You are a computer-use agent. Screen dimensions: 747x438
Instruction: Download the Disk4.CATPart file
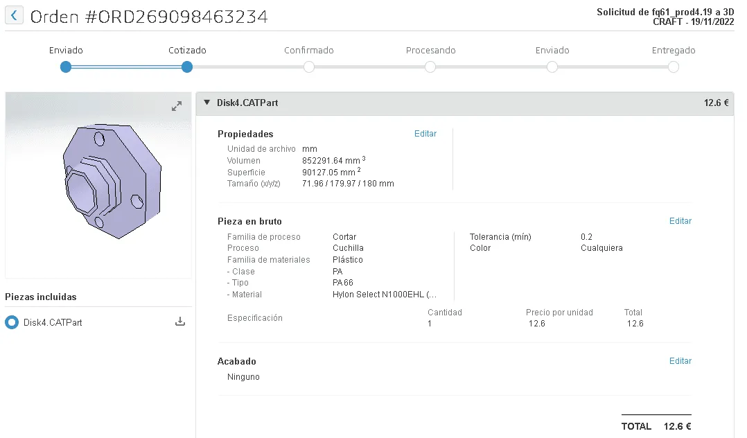point(179,322)
